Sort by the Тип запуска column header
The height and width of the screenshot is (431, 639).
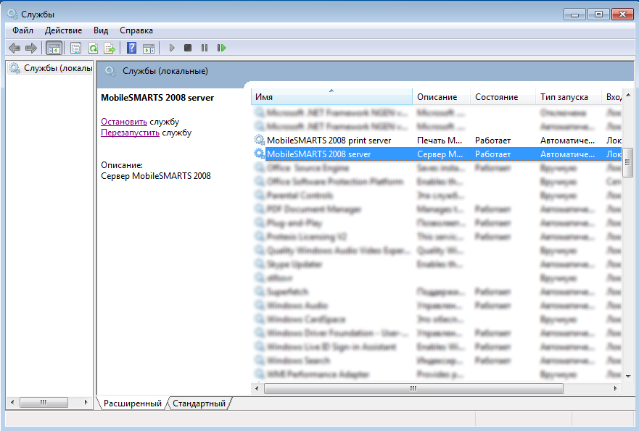(569, 97)
